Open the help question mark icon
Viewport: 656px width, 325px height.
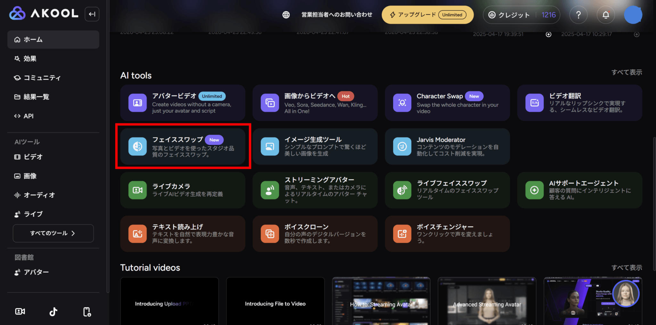coord(578,15)
